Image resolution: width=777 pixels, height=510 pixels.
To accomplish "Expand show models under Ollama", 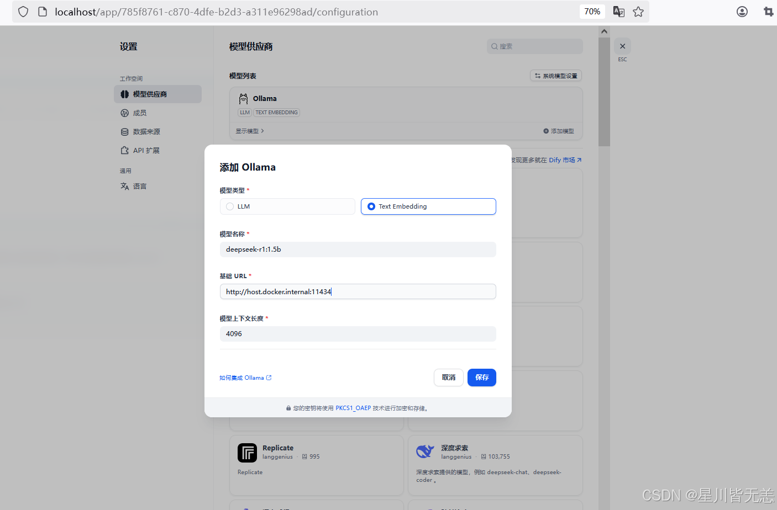I will (250, 131).
